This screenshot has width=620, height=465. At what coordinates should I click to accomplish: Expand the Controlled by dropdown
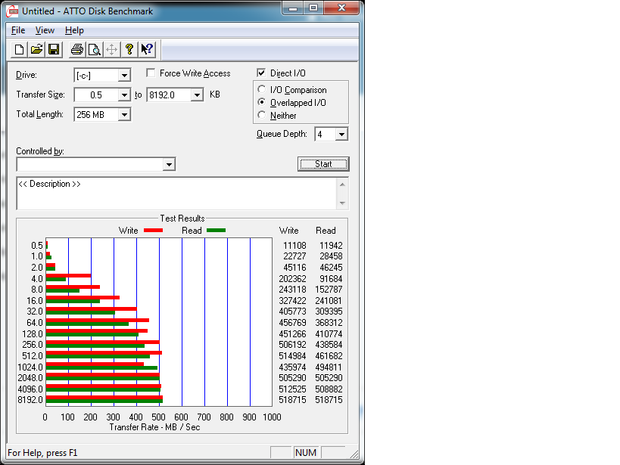click(x=169, y=164)
